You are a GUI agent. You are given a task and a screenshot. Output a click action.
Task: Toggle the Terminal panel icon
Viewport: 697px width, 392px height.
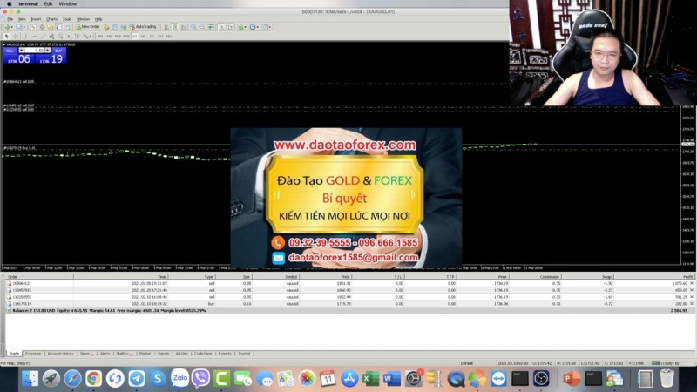click(x=59, y=27)
